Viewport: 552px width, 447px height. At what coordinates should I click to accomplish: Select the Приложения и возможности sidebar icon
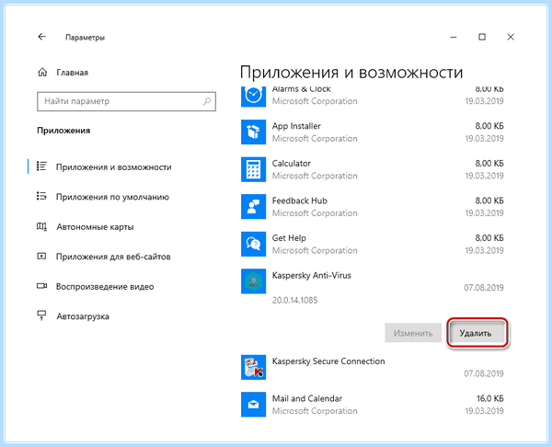tap(41, 166)
